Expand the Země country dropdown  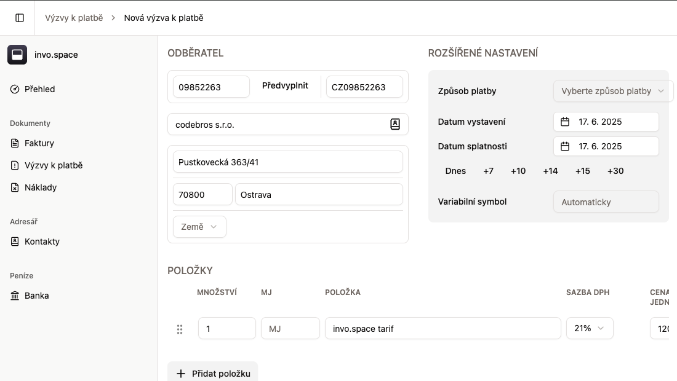click(199, 227)
